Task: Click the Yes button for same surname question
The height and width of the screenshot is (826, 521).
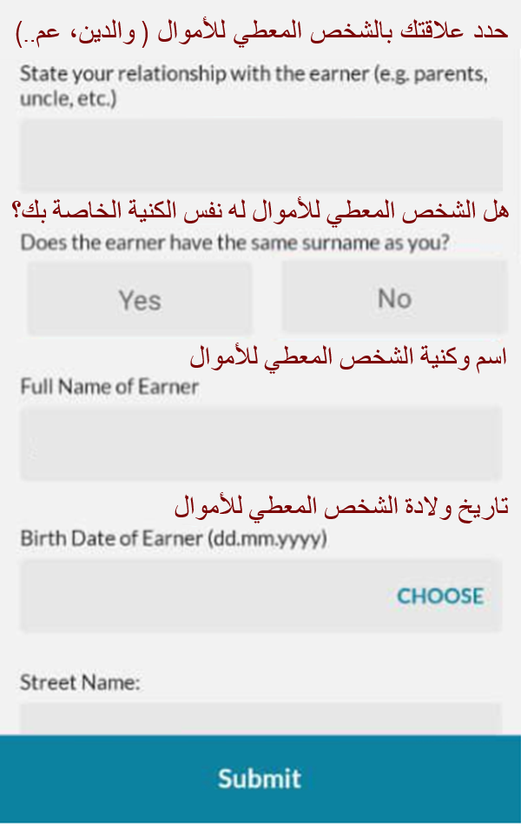Action: point(139,297)
